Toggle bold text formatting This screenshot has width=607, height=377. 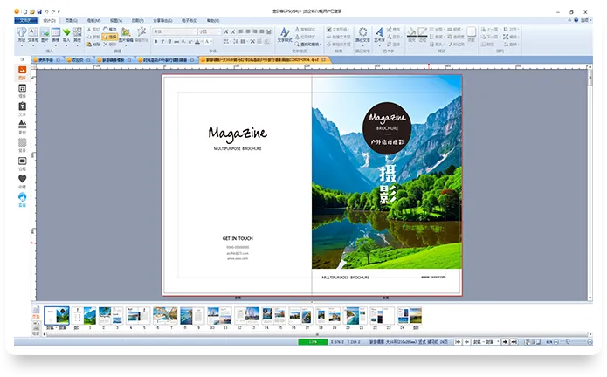pyautogui.click(x=156, y=40)
